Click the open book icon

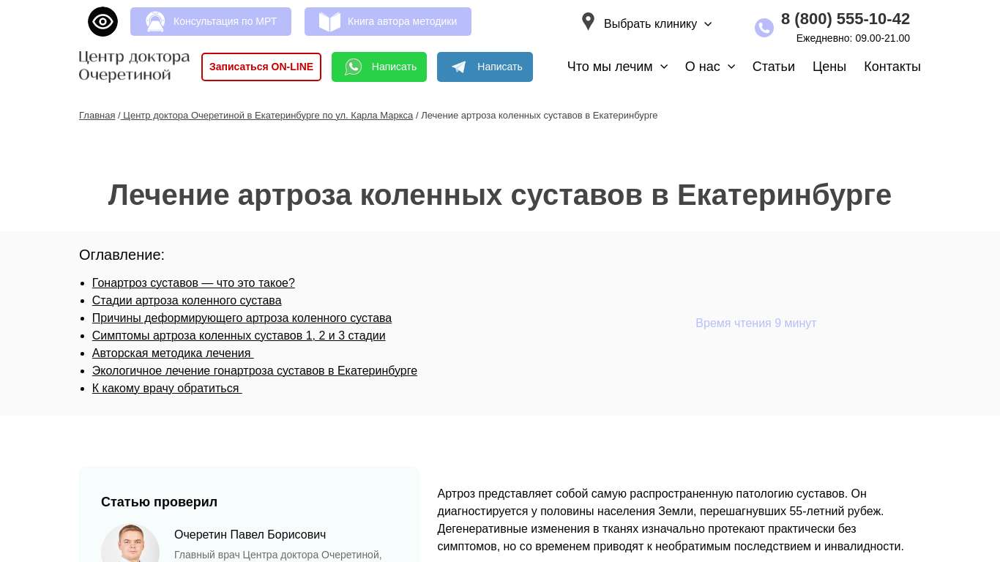point(329,22)
